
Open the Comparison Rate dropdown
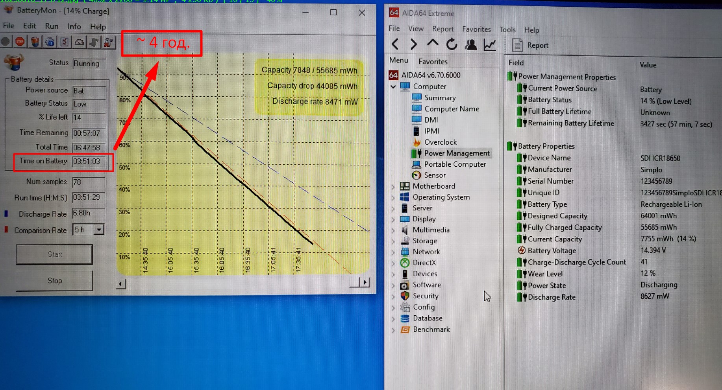[99, 229]
